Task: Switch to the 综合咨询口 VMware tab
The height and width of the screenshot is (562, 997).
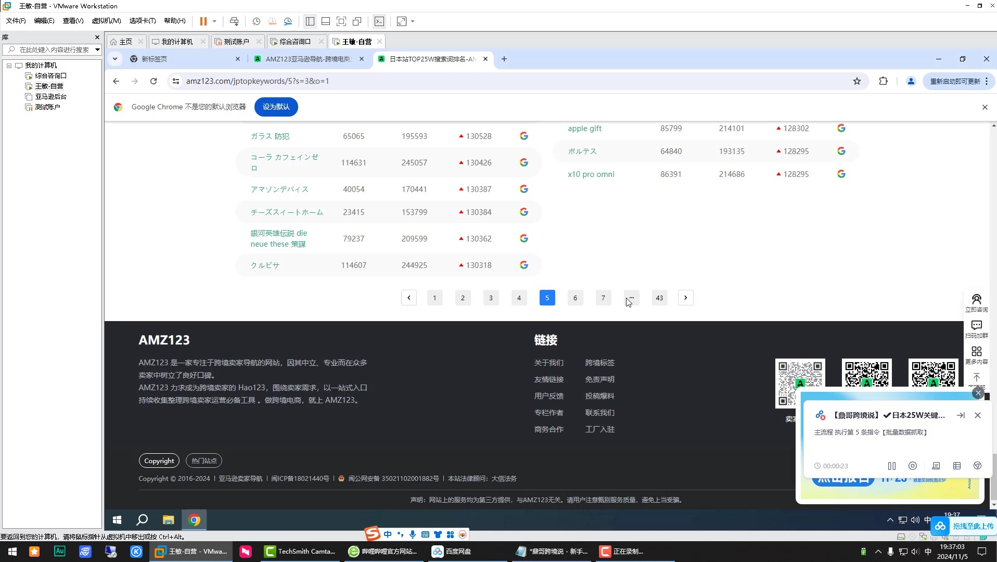Action: pos(295,42)
